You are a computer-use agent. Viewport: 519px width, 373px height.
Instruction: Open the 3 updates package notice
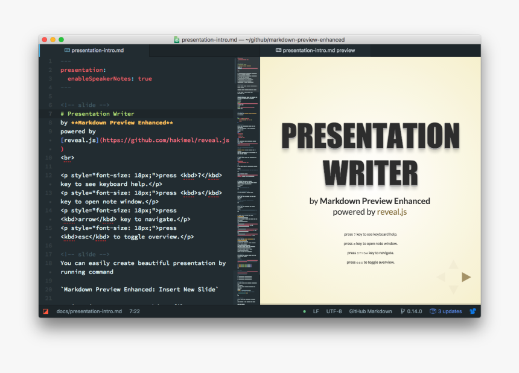coord(445,311)
